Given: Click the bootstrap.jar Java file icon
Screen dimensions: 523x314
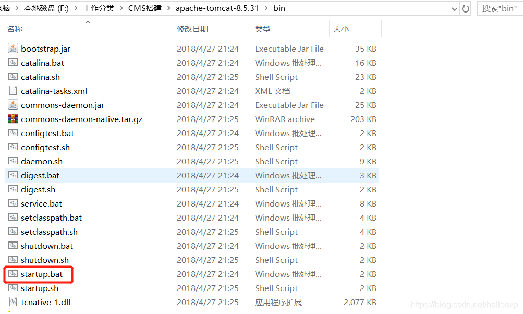Looking at the screenshot, I should point(13,49).
